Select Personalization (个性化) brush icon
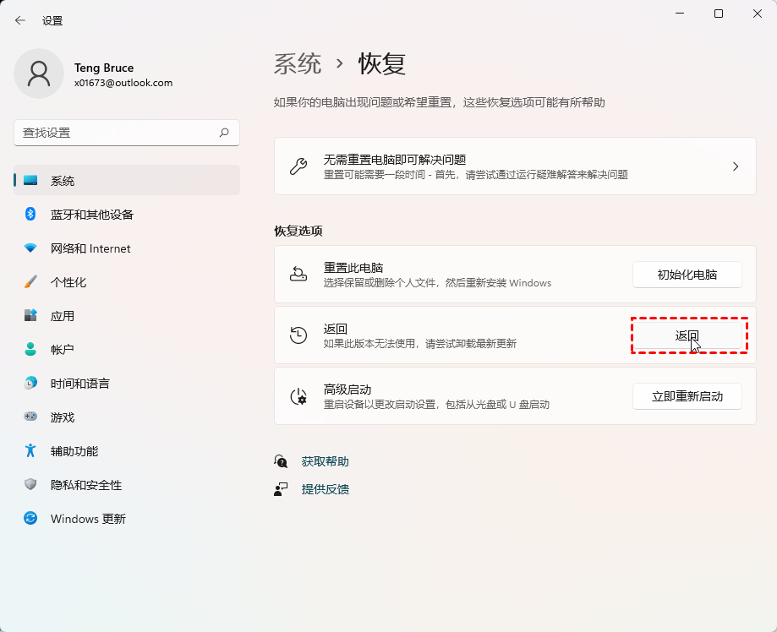This screenshot has width=777, height=632. click(30, 282)
